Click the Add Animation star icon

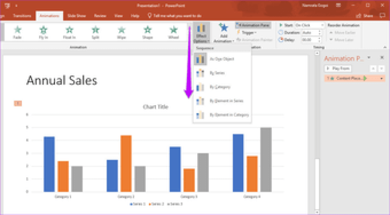(x=224, y=29)
